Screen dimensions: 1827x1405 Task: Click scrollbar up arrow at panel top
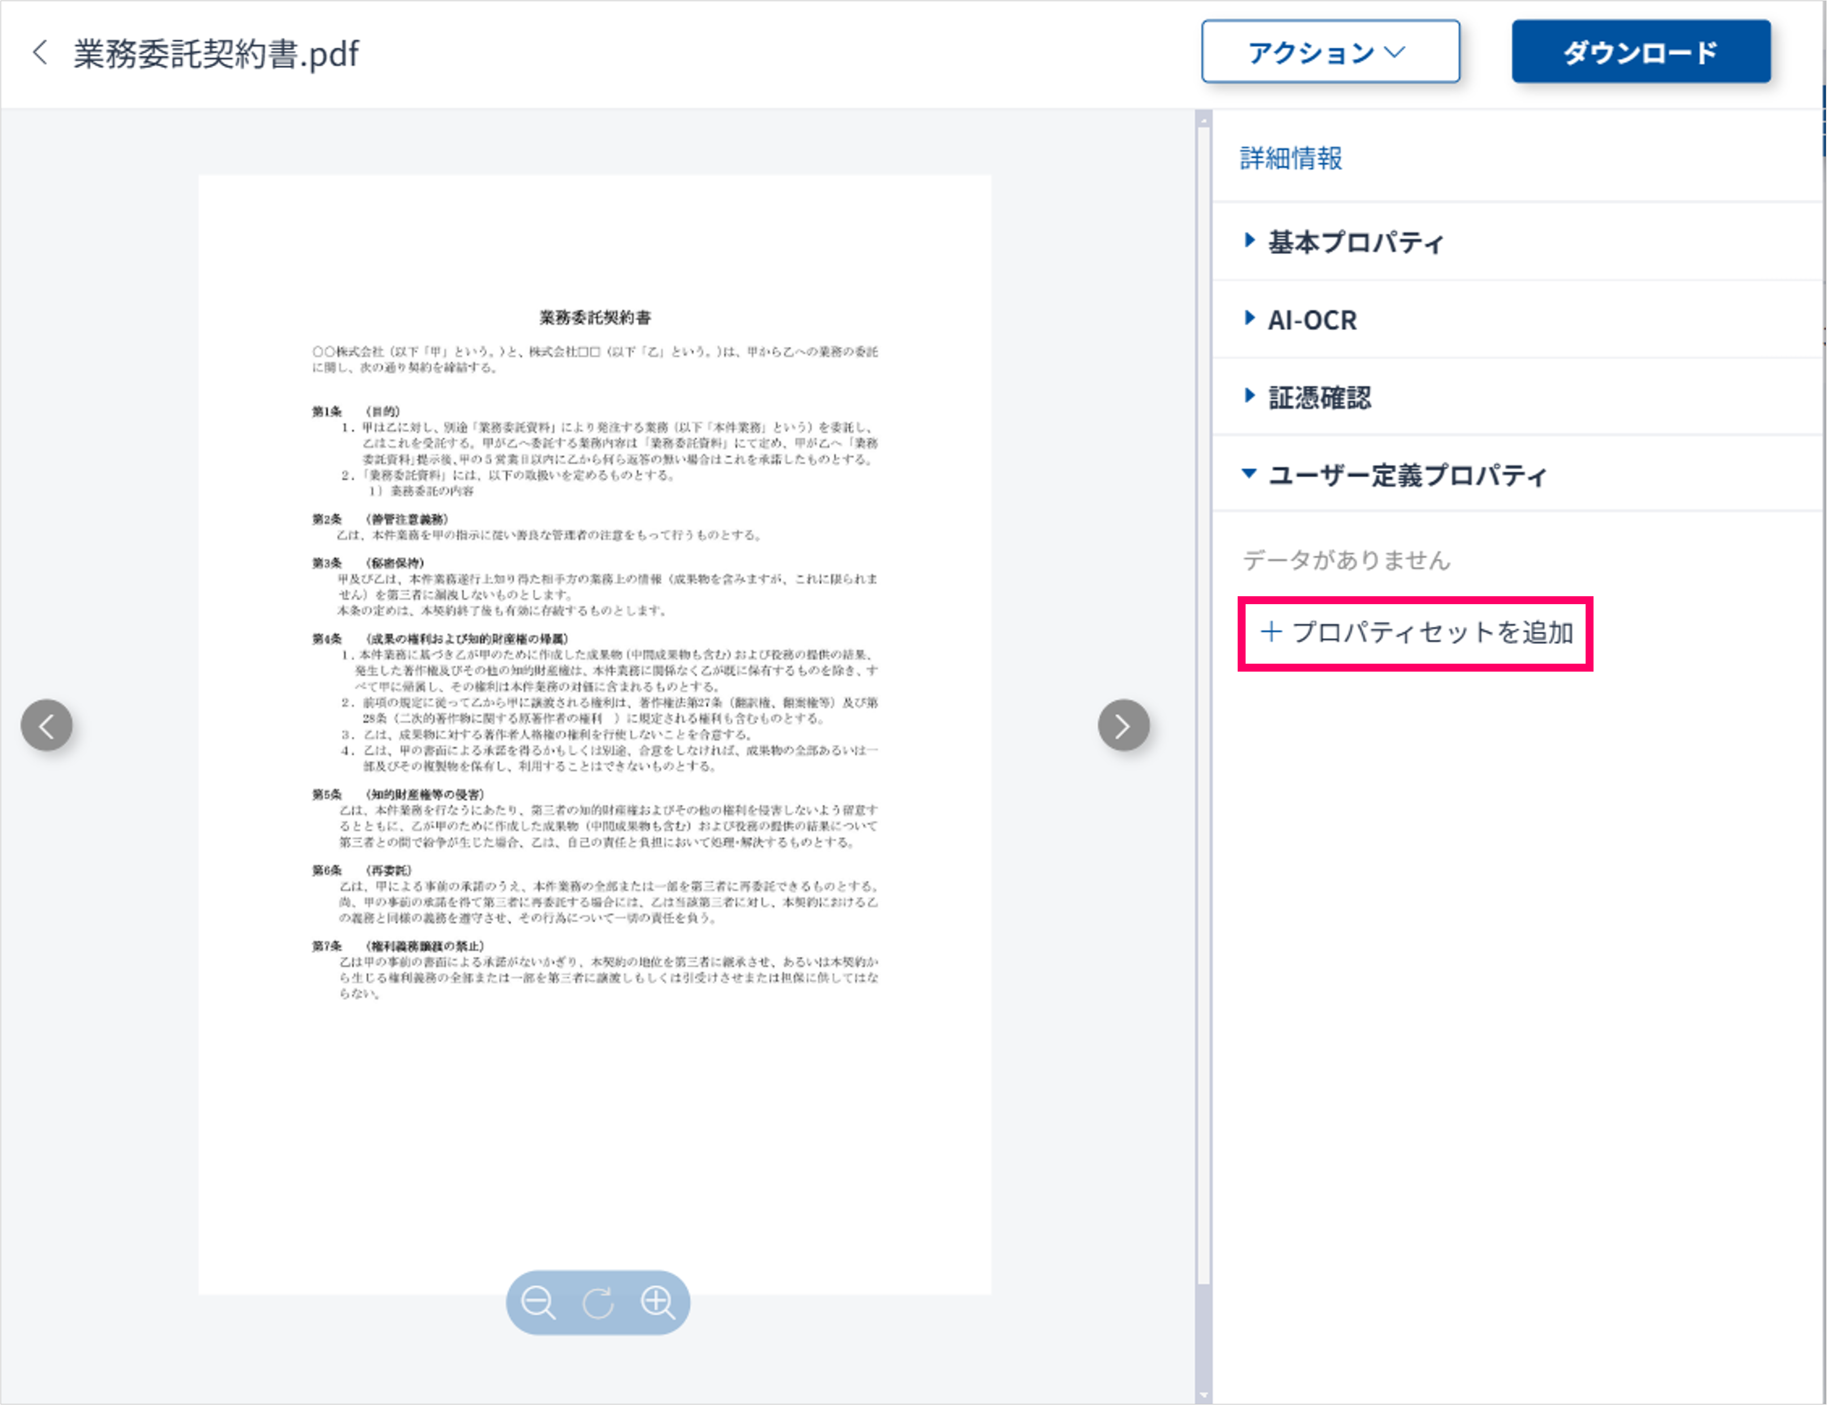click(x=1203, y=120)
